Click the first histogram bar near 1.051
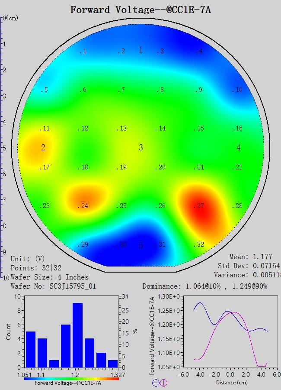The width and height of the screenshot is (281, 390). (x=31, y=349)
